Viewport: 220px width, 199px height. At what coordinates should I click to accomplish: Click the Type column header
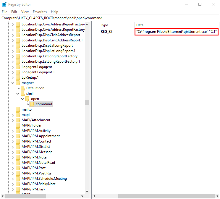(x=104, y=25)
